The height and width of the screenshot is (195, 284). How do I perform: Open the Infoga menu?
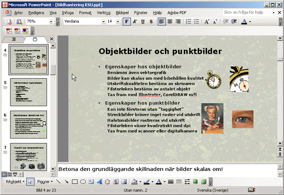tap(68, 13)
